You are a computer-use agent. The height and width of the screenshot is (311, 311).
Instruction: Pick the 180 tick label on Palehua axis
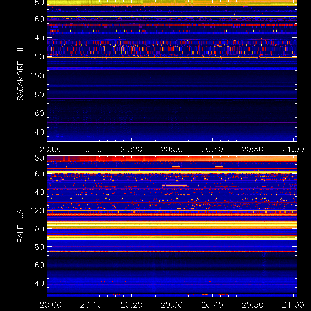pos(37,158)
